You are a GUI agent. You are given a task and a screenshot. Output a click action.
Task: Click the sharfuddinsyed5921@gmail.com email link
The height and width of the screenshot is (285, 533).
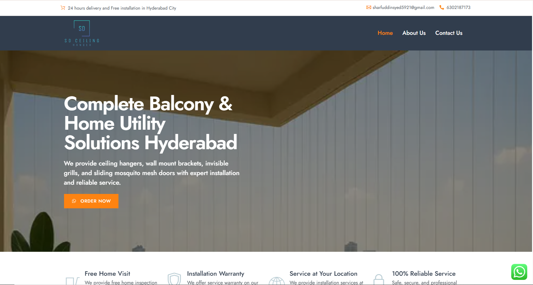(x=403, y=7)
